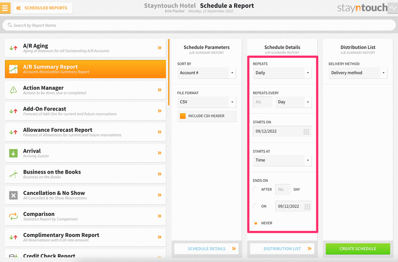Open the Sort By Account # dropdown

[x=206, y=73]
